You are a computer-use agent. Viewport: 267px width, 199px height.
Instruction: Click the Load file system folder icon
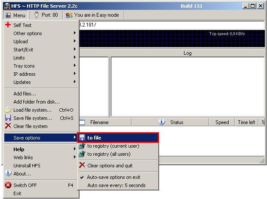pyautogui.click(x=8, y=110)
